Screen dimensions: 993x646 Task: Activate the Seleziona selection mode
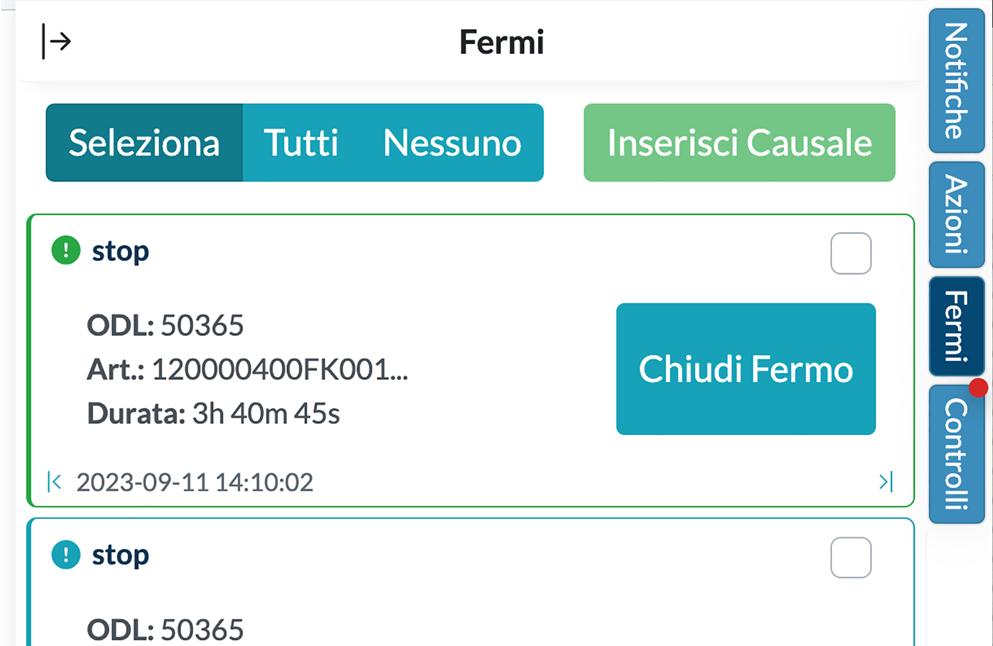tap(144, 143)
